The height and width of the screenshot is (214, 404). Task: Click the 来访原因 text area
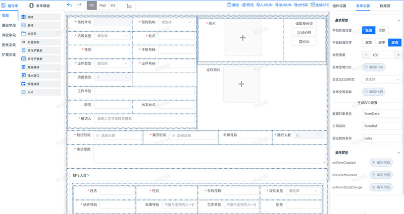[x=209, y=155]
